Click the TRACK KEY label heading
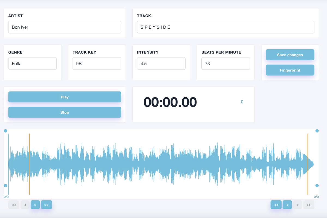The image size is (327, 218). pos(84,52)
